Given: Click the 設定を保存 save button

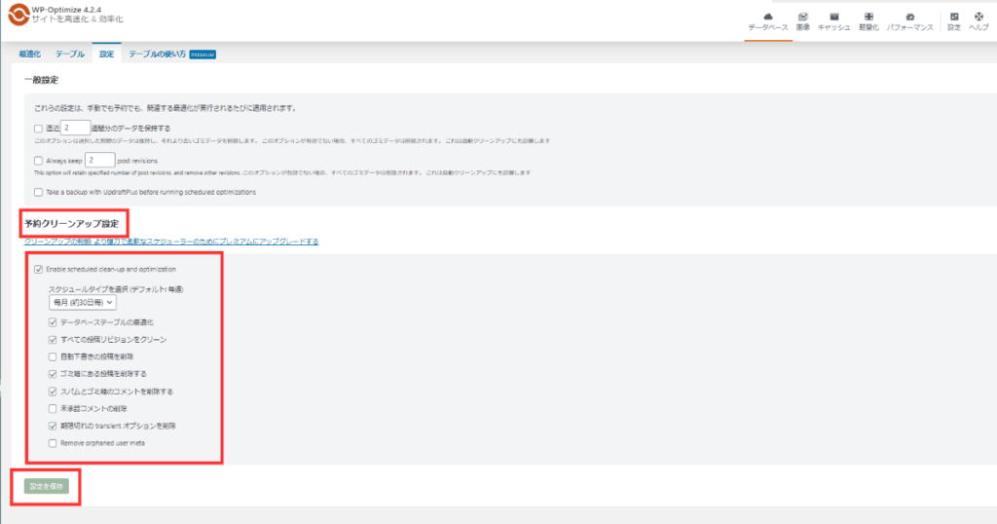Looking at the screenshot, I should (46, 486).
